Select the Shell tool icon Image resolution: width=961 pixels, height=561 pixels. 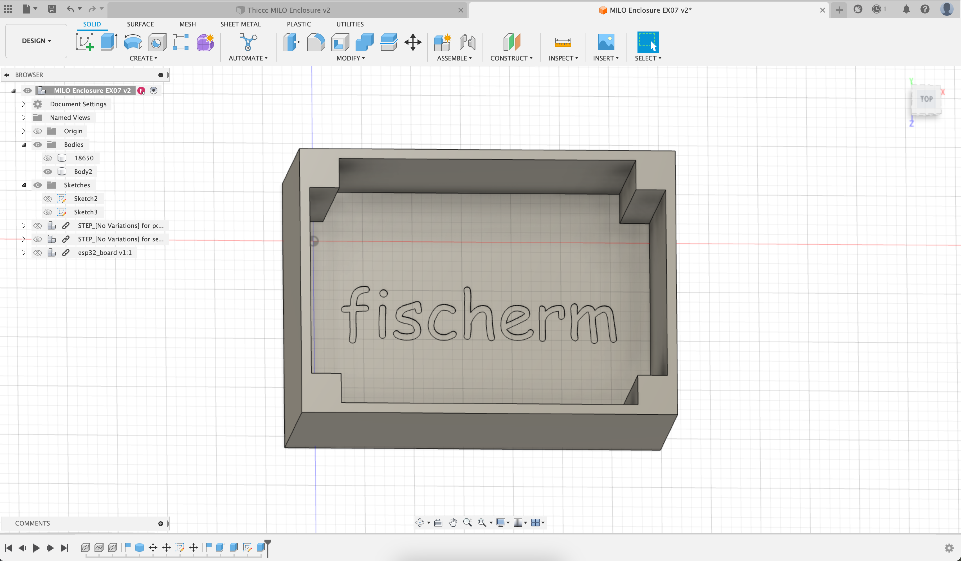(340, 42)
